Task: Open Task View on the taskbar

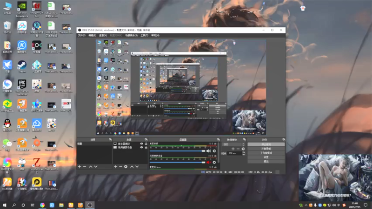Action: (x=32, y=205)
